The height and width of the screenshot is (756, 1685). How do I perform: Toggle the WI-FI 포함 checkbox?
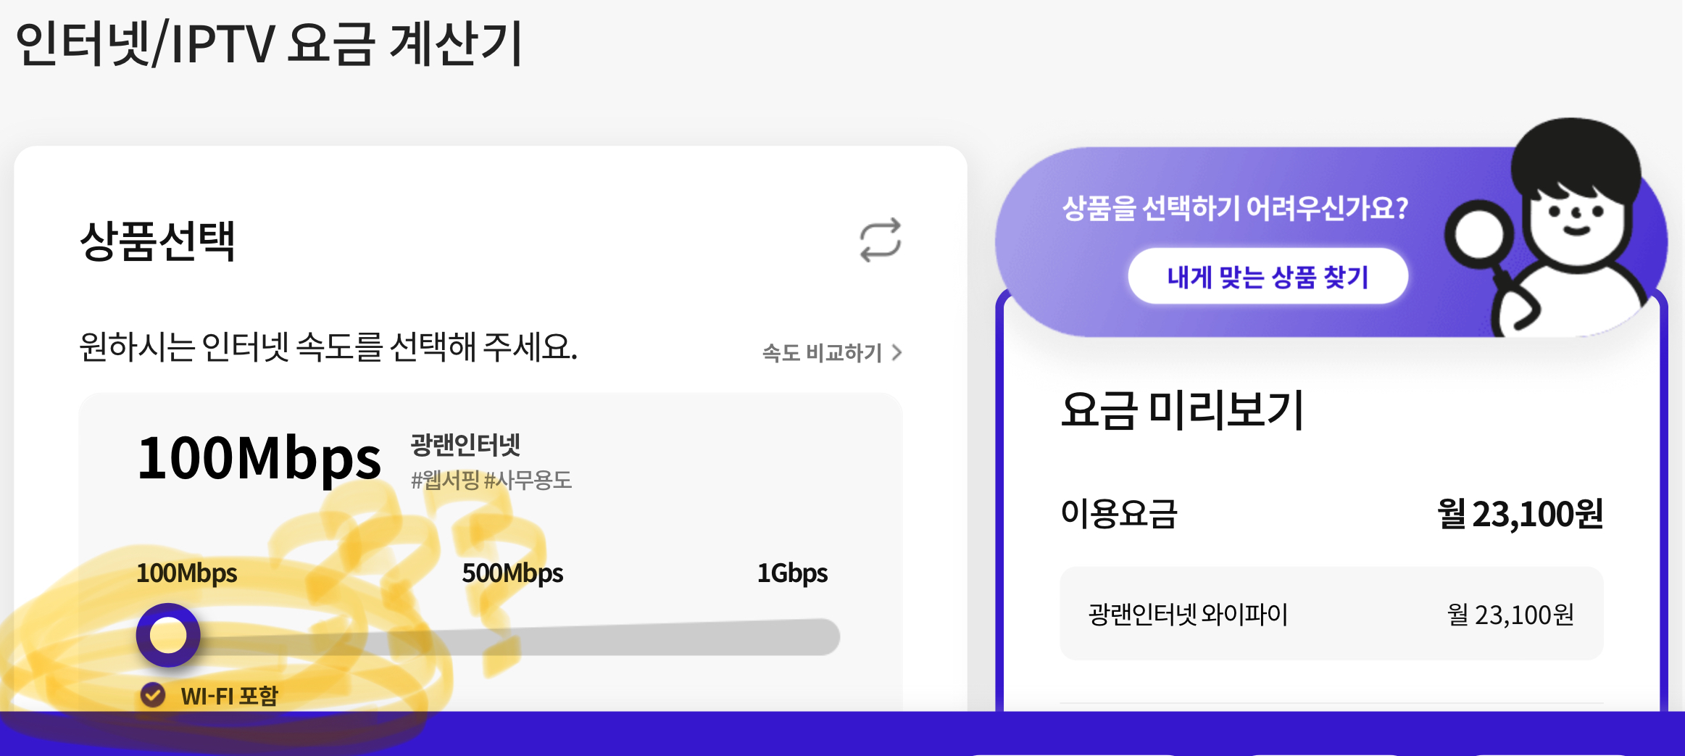point(153,695)
